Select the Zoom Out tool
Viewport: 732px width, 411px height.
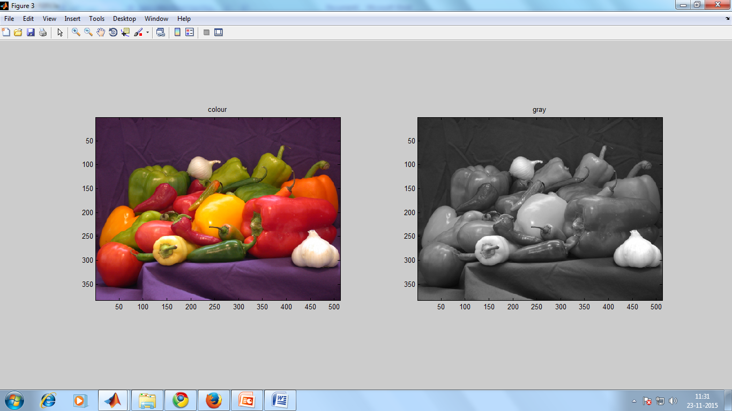(x=87, y=32)
